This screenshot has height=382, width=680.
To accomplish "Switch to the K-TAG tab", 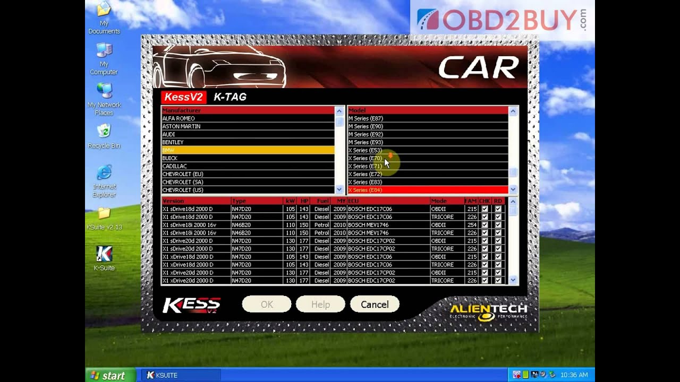I will pos(230,97).
